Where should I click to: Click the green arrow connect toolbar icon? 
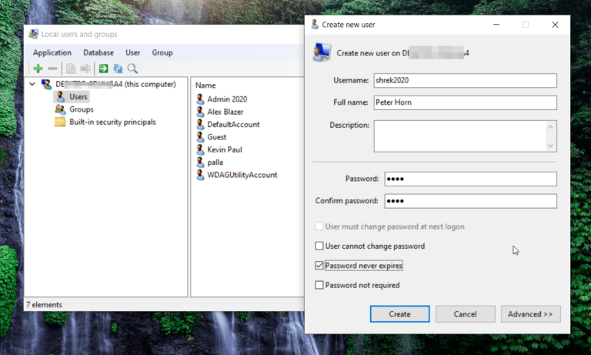[103, 69]
